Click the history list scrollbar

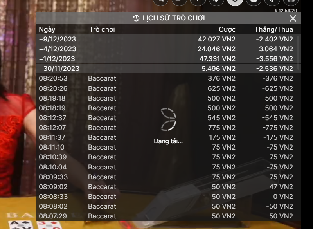coord(299,52)
